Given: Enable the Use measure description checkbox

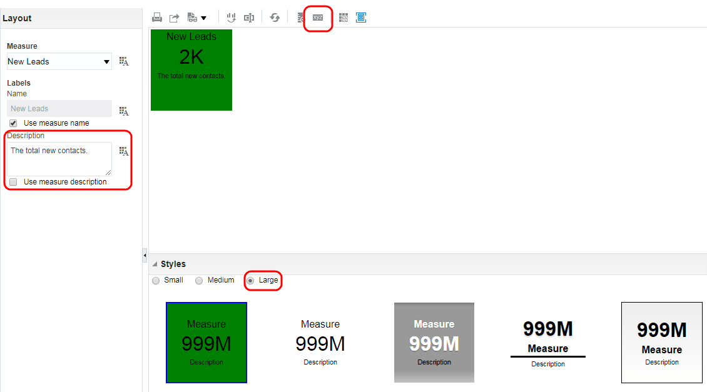Looking at the screenshot, I should pyautogui.click(x=13, y=182).
